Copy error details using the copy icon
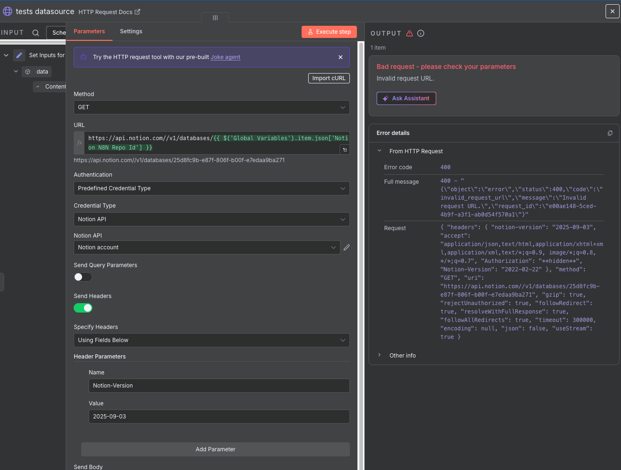Screen dimensions: 621x470 coord(610,133)
